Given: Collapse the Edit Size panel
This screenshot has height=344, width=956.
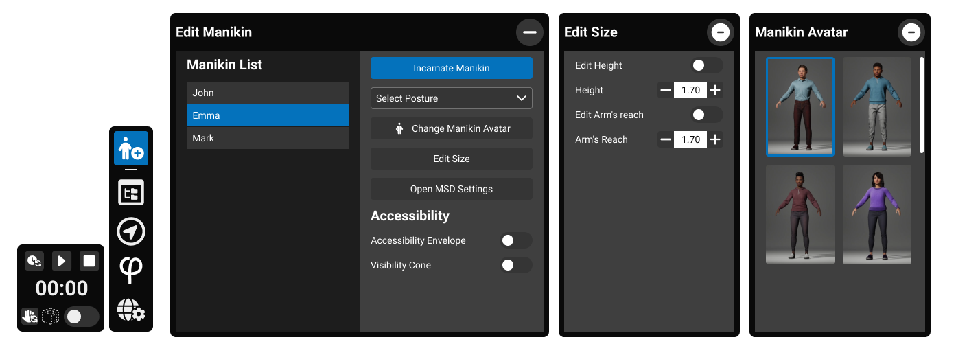Looking at the screenshot, I should point(720,32).
